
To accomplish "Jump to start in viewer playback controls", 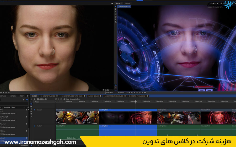I will pyautogui.click(x=135, y=93).
